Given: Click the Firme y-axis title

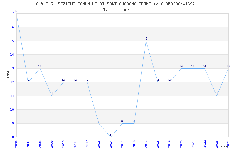Looking at the screenshot, I should click(8, 76).
